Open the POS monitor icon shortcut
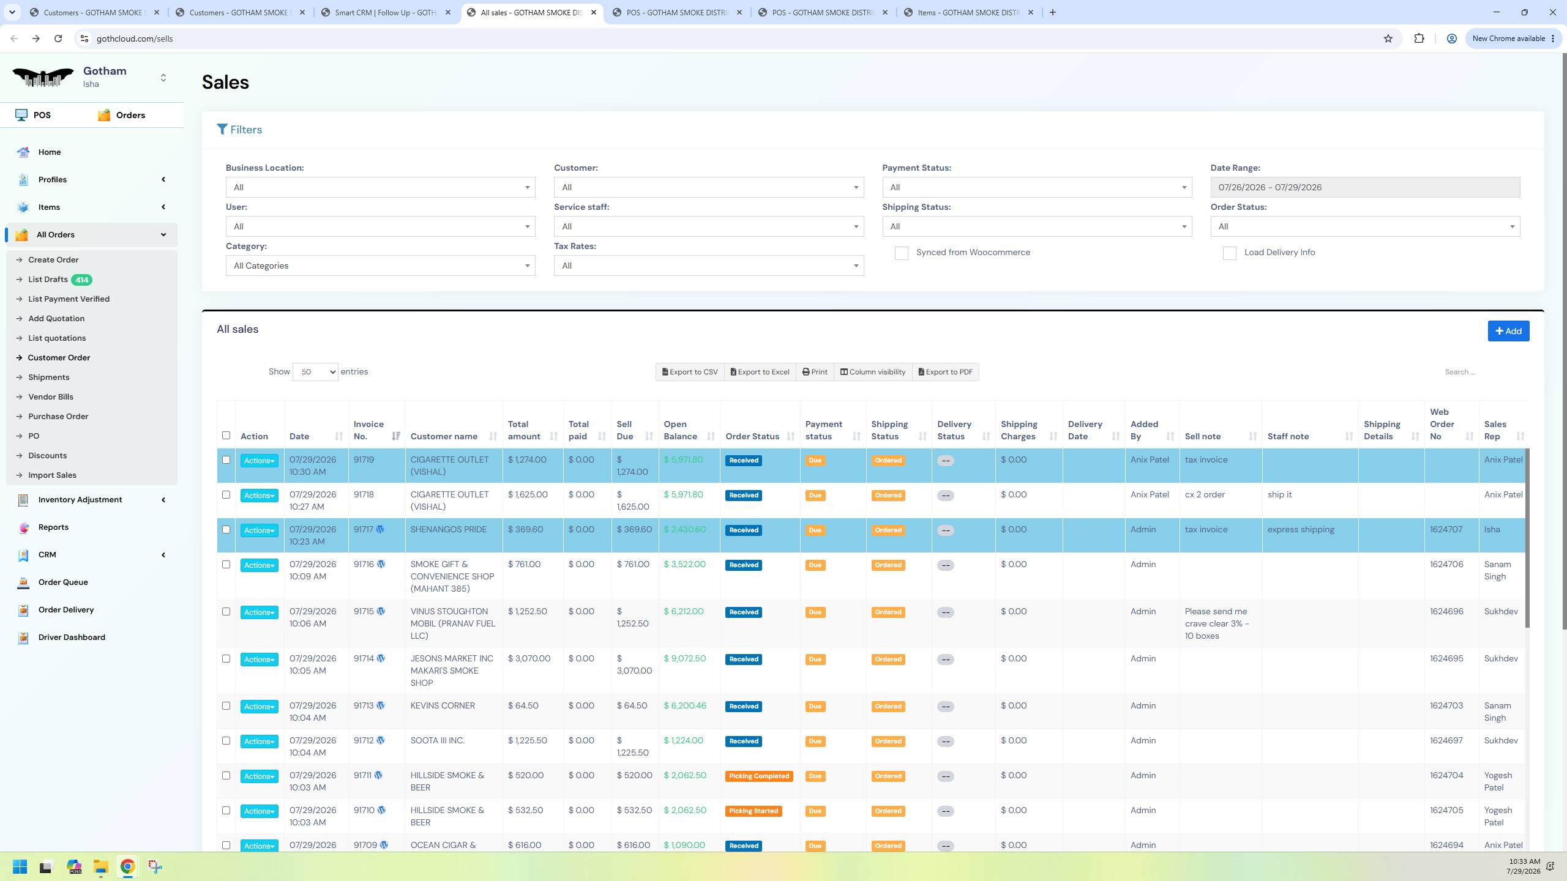The image size is (1567, 881). (x=21, y=115)
